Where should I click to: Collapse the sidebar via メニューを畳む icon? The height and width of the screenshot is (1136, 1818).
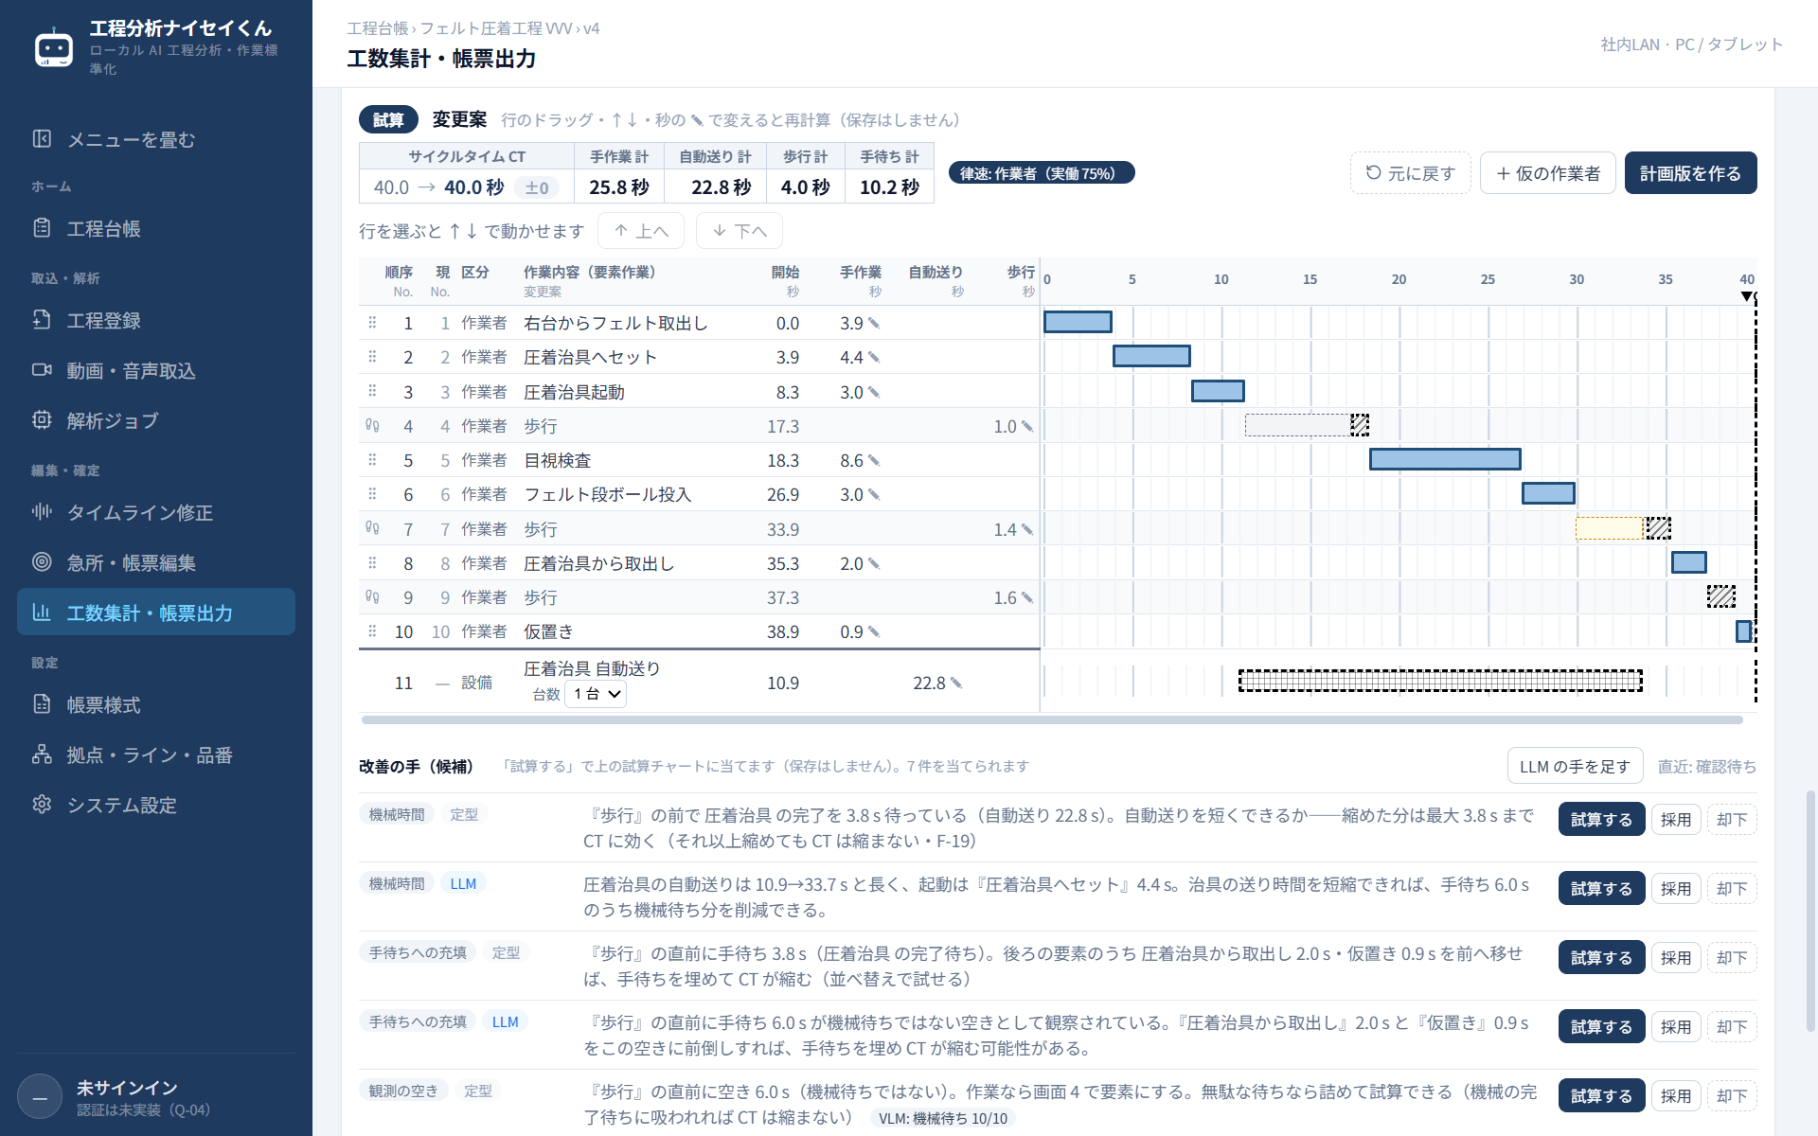(42, 139)
